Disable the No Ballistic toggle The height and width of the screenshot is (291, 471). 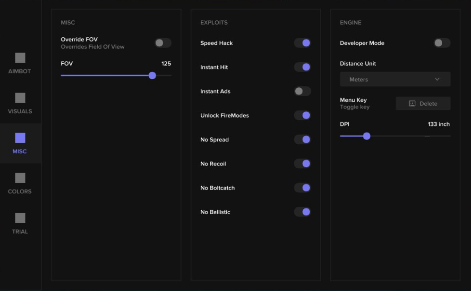[x=302, y=212]
